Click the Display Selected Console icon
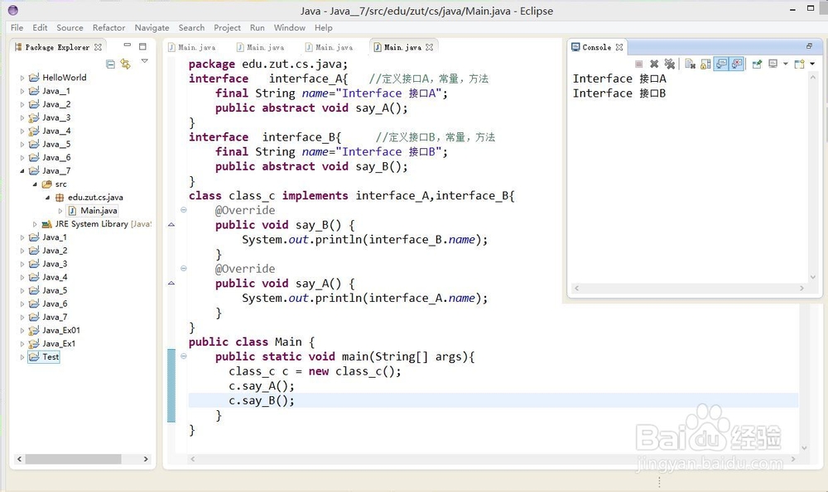The width and height of the screenshot is (828, 492). point(773,64)
